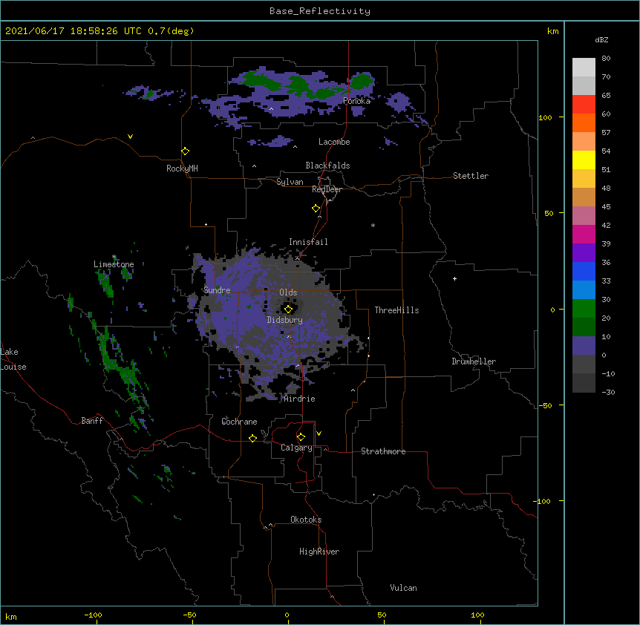Select the white asterisk east of Innisfail
Screen dimensions: 640x625
coord(373,225)
